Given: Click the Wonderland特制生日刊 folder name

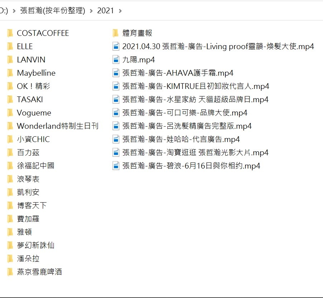Looking at the screenshot, I should coord(58,126).
